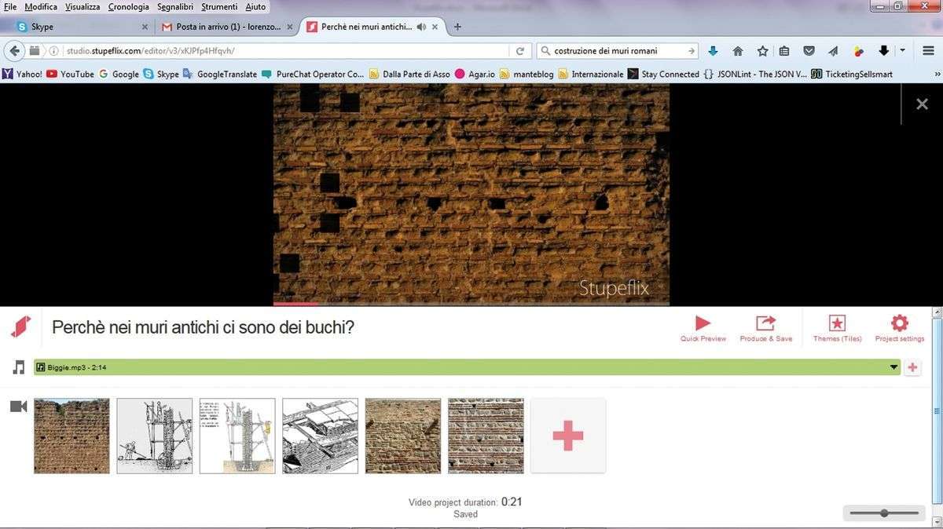Reload the page using the refresh icon
The height and width of the screenshot is (529, 943).
519,51
